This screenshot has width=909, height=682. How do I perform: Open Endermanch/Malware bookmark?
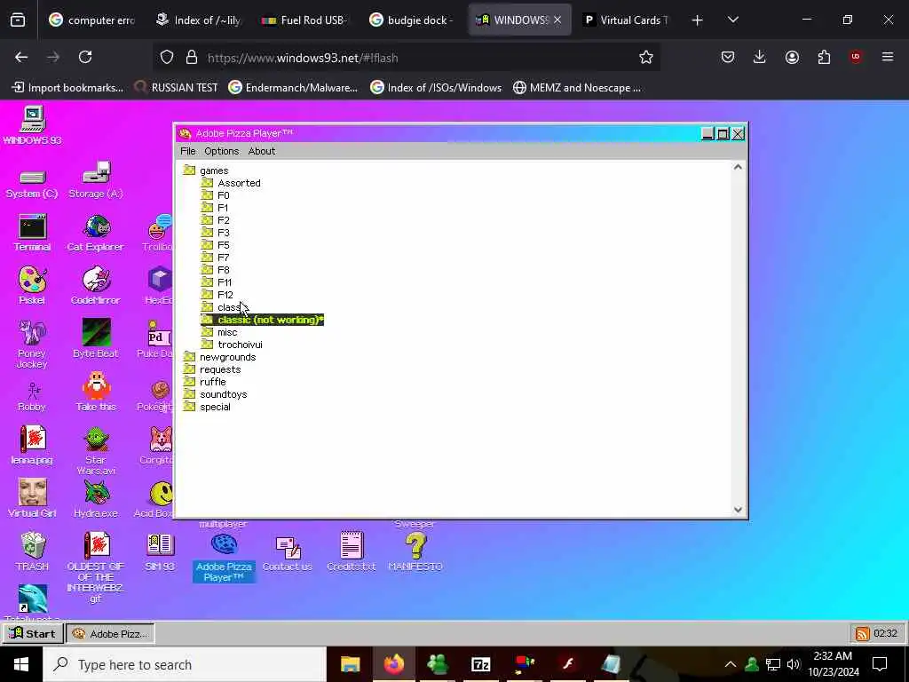[293, 88]
